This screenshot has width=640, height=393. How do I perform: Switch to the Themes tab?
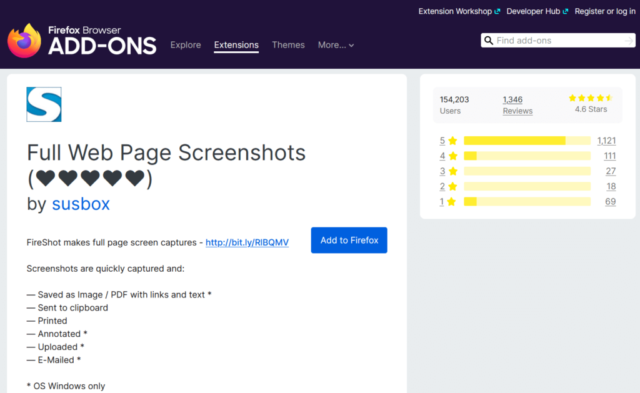(x=288, y=45)
